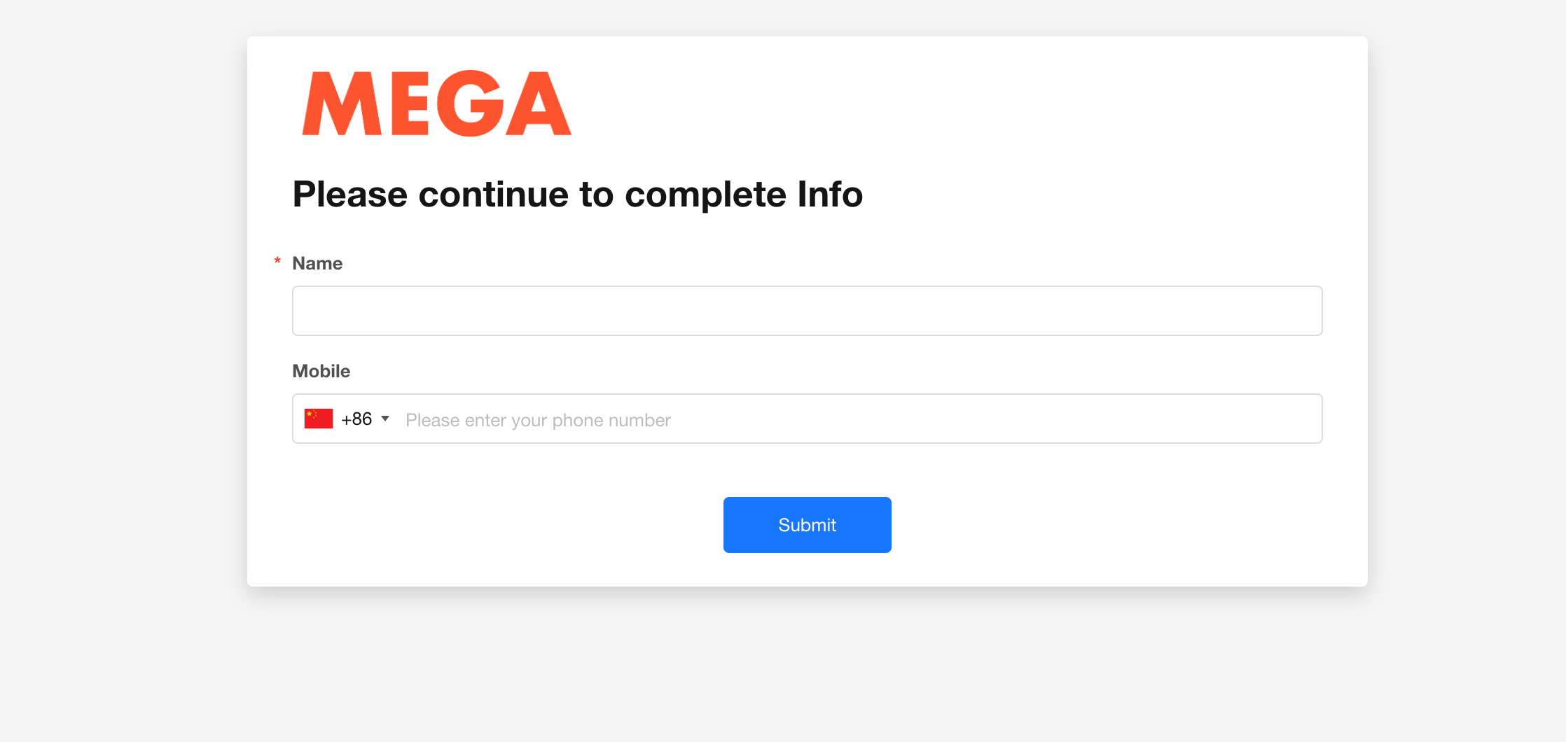Click the word "Please" in the heading
Image resolution: width=1566 pixels, height=742 pixels.
click(349, 195)
